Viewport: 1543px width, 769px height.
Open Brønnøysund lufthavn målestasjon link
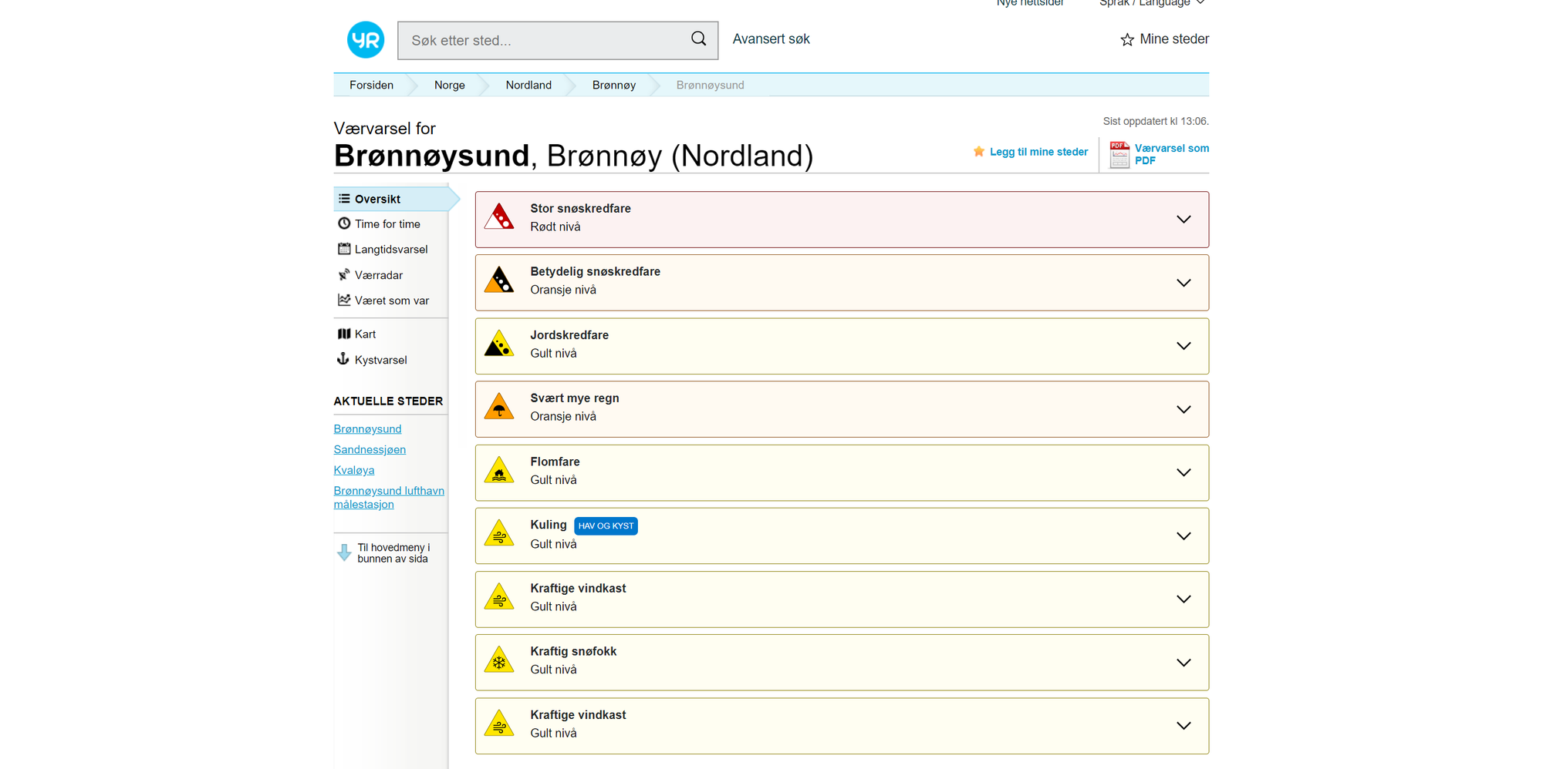pyautogui.click(x=389, y=497)
